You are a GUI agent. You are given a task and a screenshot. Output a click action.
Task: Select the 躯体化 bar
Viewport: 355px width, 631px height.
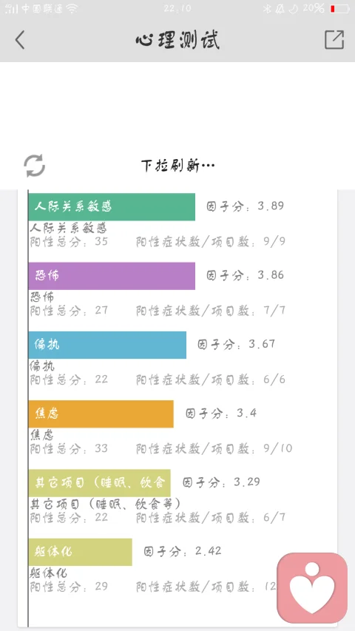point(80,552)
